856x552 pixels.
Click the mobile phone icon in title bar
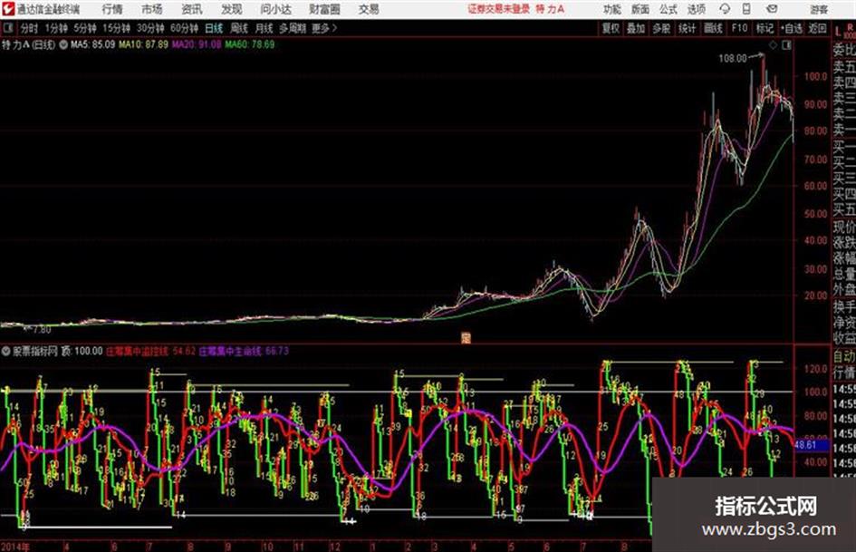[746, 9]
